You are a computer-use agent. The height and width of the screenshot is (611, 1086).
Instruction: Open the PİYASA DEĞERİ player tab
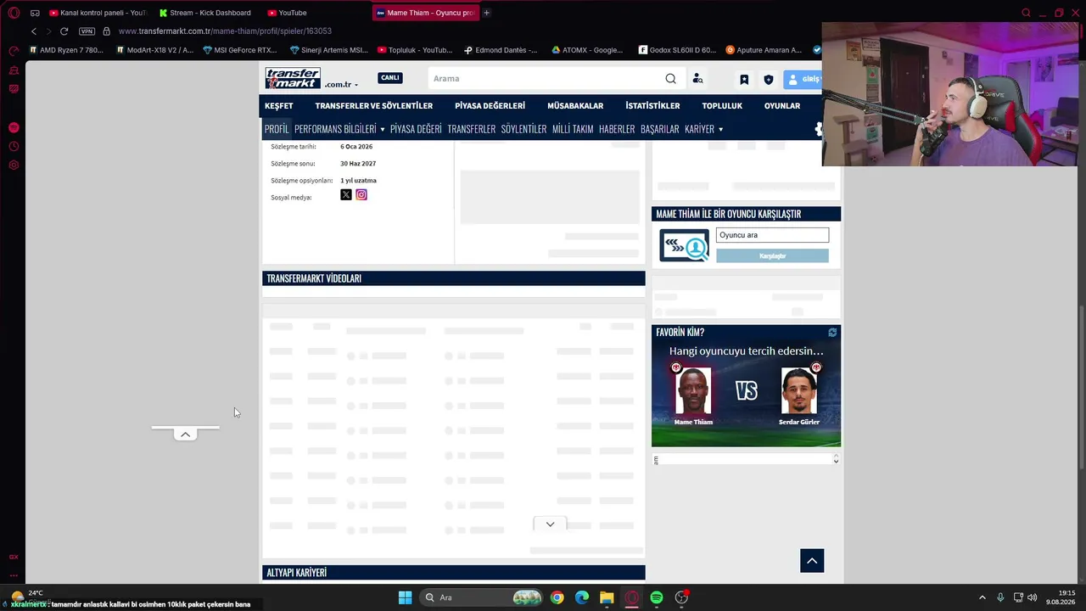pos(416,129)
